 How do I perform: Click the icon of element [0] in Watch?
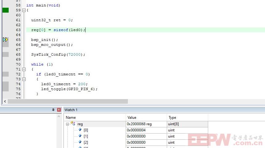pos(80,130)
